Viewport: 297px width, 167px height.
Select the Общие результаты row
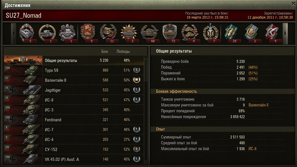tap(74, 61)
